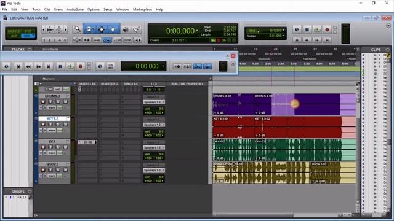This screenshot has height=221, width=394.
Task: Open KEYS.5 Speakers 1-2 output selector
Action: coord(154,125)
